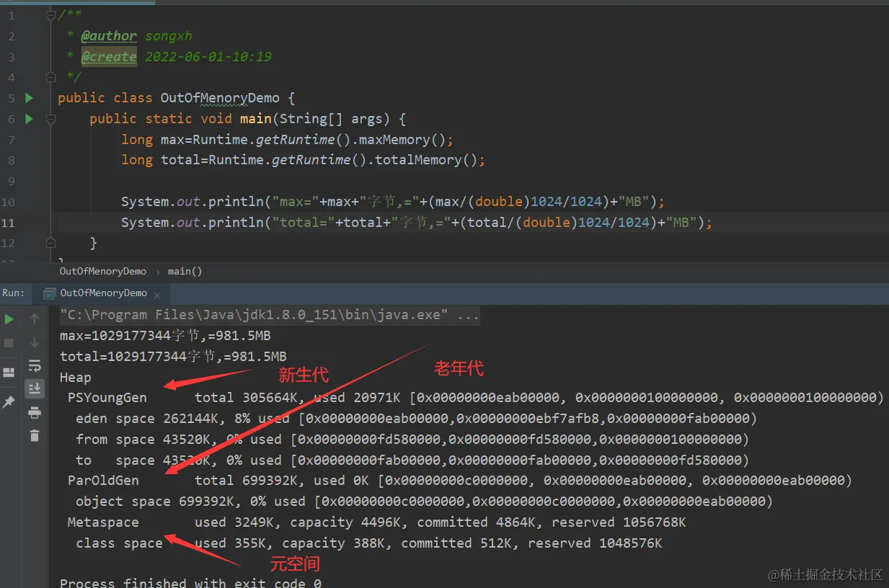889x588 pixels.
Task: Click println statement on line 10
Action: (393, 202)
